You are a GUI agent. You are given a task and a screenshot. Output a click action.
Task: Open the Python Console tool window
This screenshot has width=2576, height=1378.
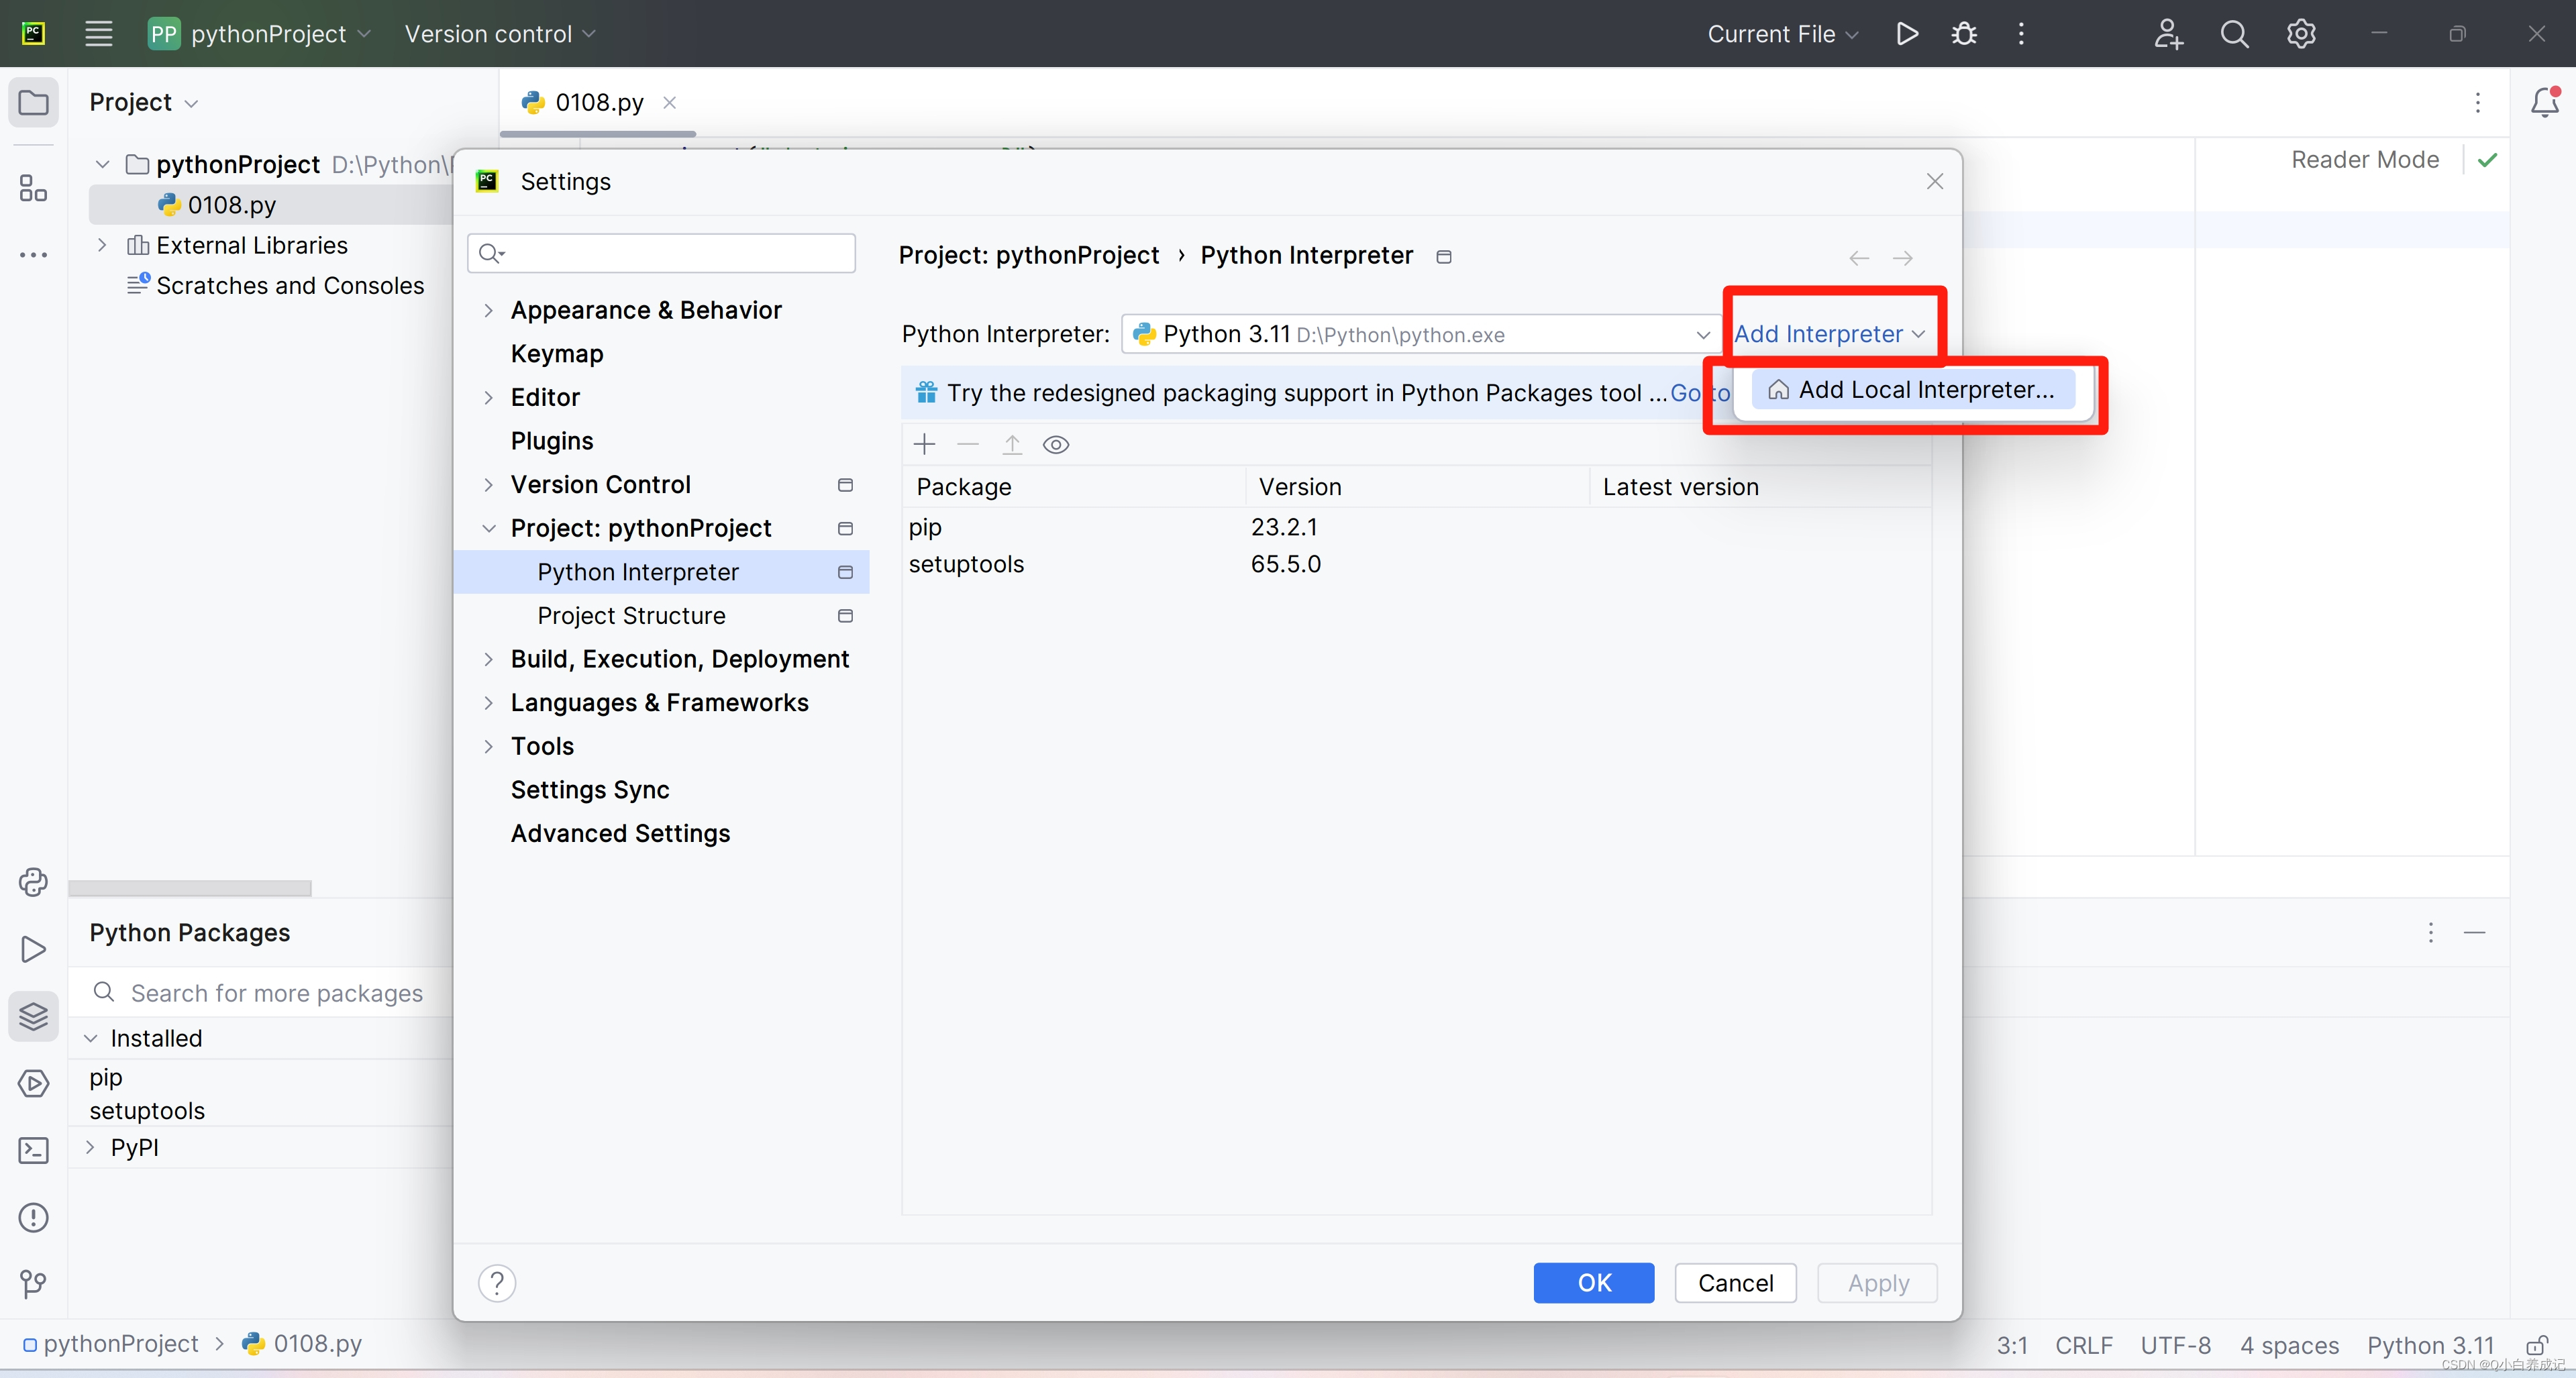33,882
